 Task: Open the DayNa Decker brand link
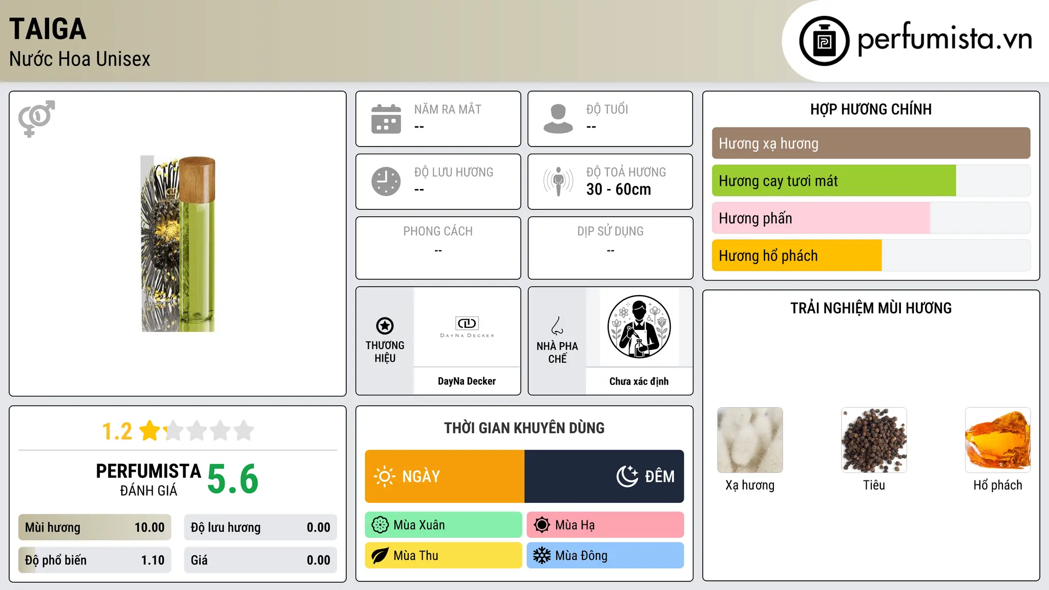(467, 381)
